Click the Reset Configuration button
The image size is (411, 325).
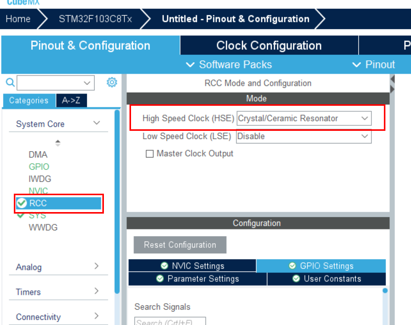coord(180,245)
